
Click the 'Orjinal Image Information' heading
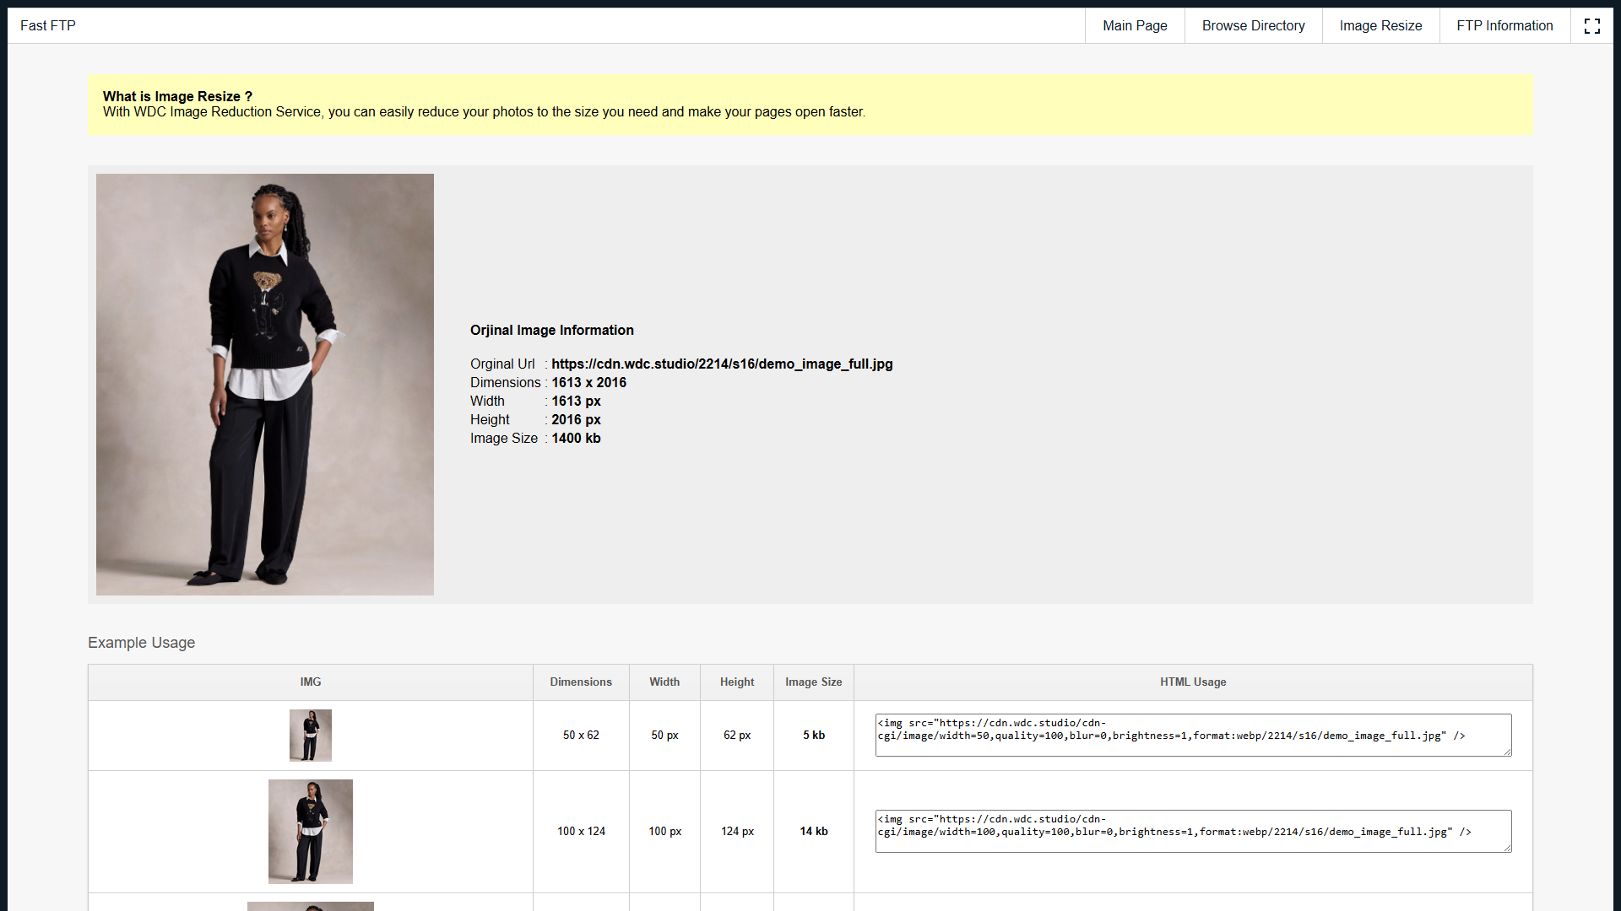(552, 330)
